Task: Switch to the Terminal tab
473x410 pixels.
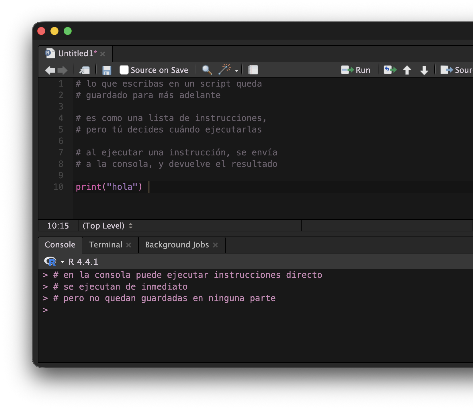Action: [105, 245]
